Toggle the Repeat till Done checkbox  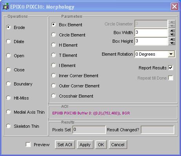(x=171, y=78)
